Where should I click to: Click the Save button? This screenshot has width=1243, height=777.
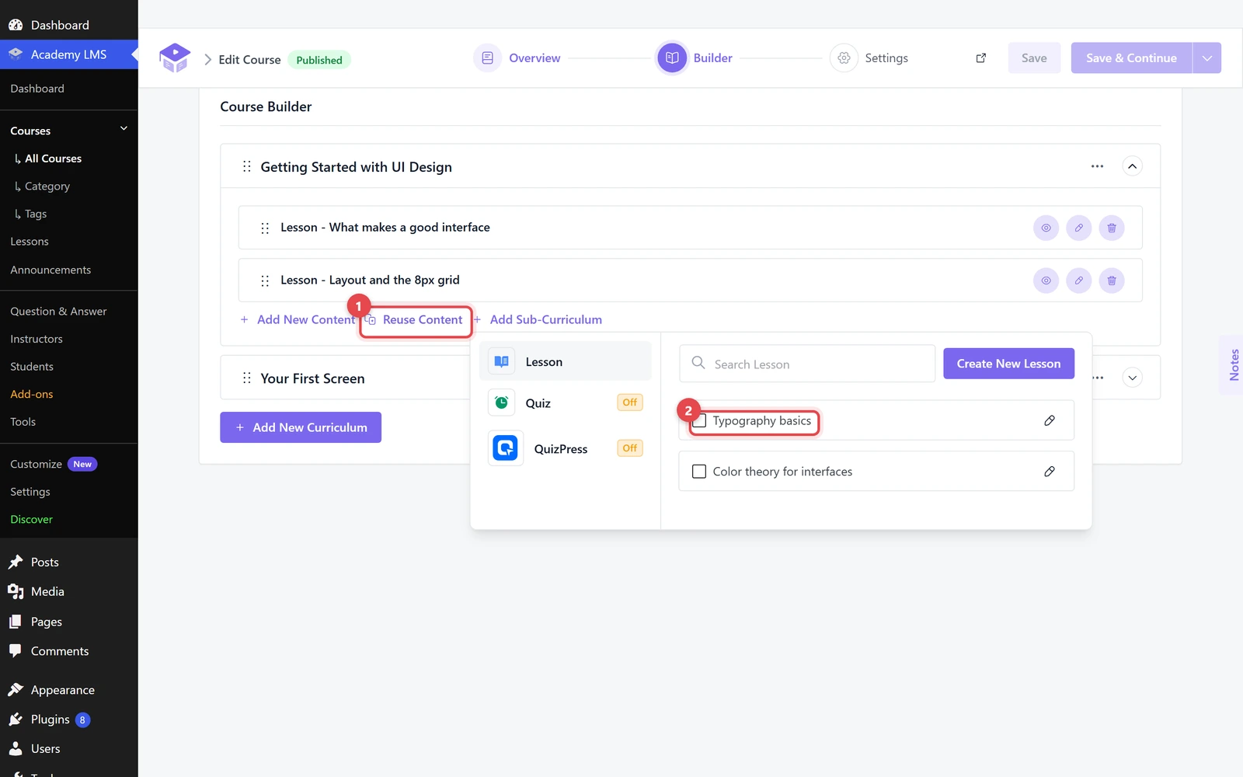1034,58
